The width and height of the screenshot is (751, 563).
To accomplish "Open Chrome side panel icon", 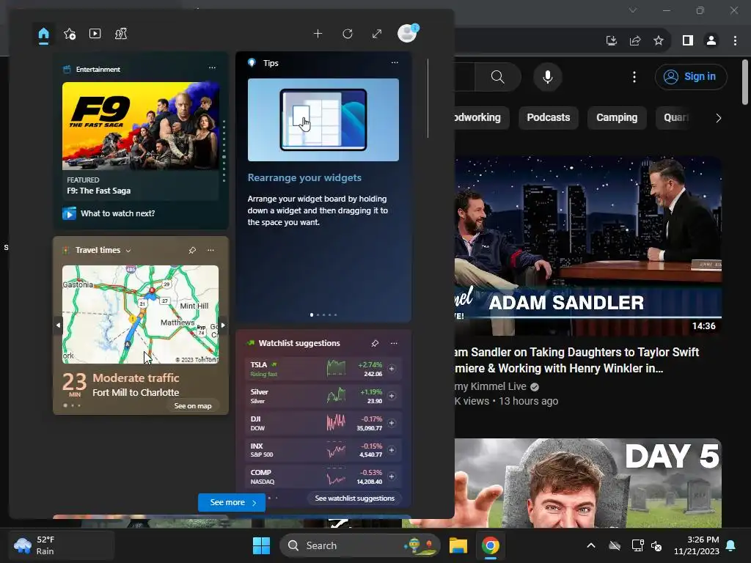I will [688, 41].
